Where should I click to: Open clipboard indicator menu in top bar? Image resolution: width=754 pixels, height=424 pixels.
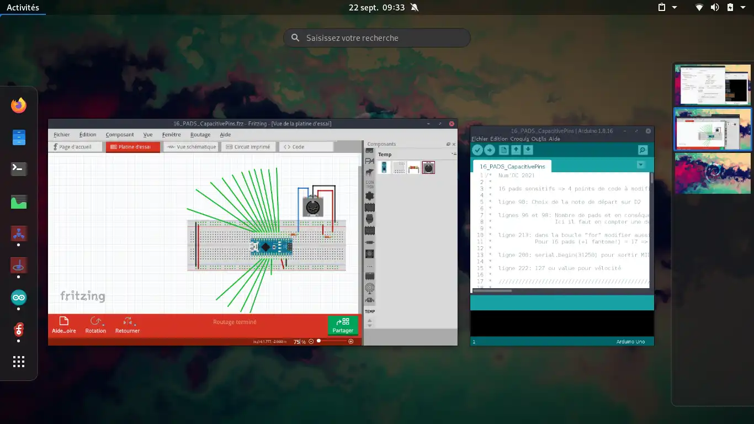(x=667, y=7)
